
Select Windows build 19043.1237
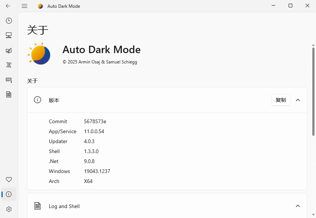point(97,171)
